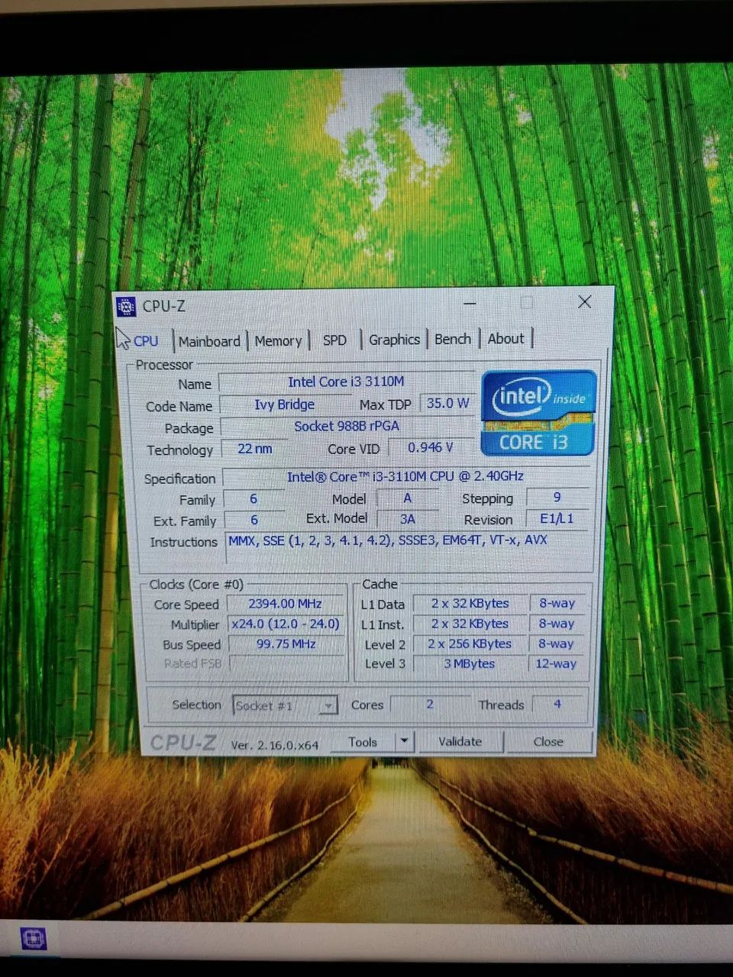The image size is (733, 977).
Task: Click the Max TDP value showing 35.0 W
Action: 447,403
